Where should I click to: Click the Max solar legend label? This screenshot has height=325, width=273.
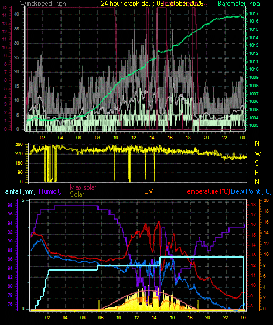point(83,187)
